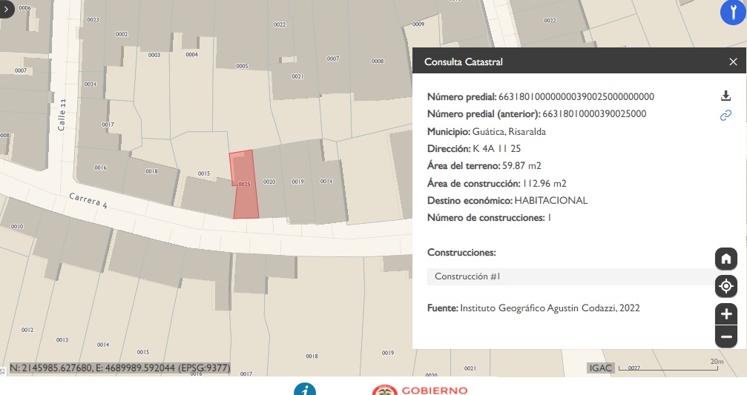Open the blue information icon
Screen dimensions: 747x395
(305, 389)
